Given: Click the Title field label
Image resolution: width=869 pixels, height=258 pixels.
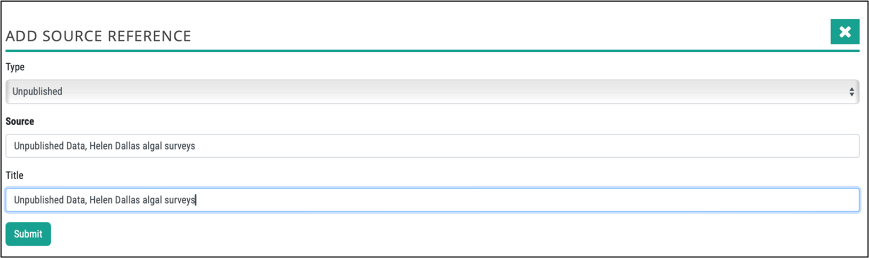Looking at the screenshot, I should pyautogui.click(x=15, y=175).
